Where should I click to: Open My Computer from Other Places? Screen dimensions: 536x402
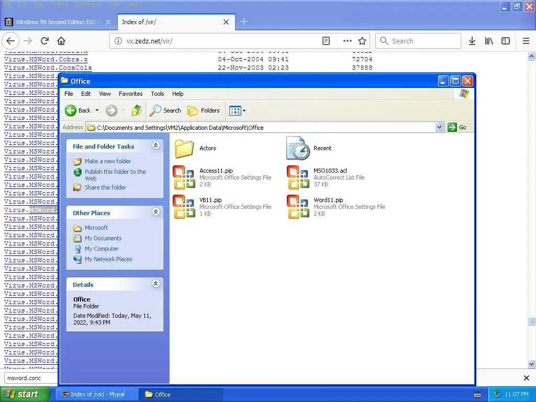(x=101, y=249)
